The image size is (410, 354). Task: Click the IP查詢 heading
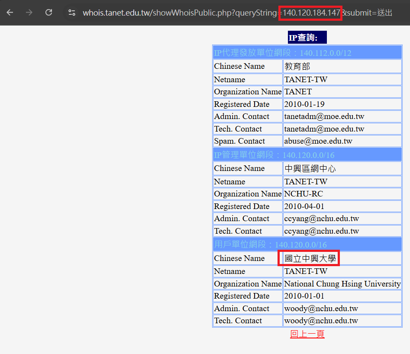point(307,37)
